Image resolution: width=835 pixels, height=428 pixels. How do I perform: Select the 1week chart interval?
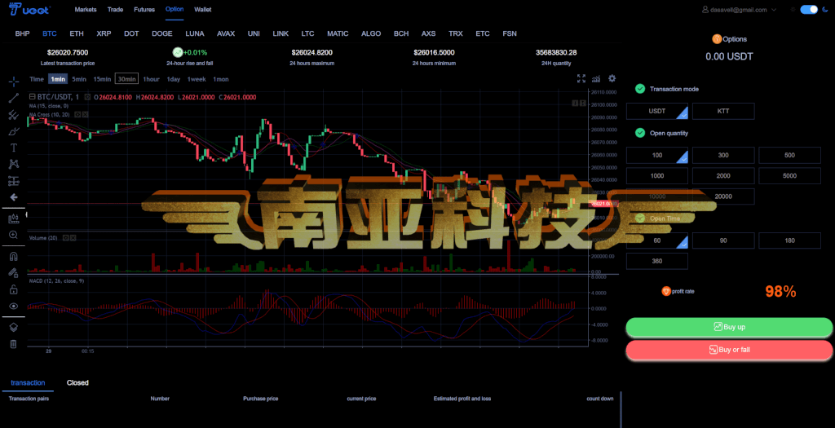[197, 79]
